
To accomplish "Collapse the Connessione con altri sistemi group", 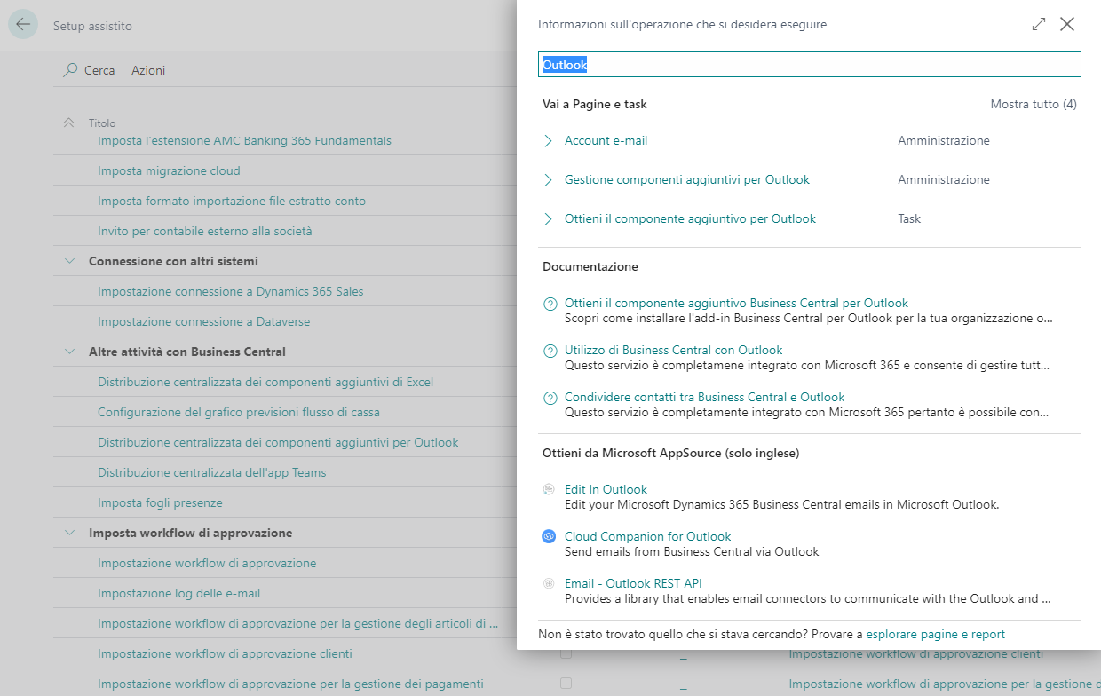I will click(x=69, y=261).
